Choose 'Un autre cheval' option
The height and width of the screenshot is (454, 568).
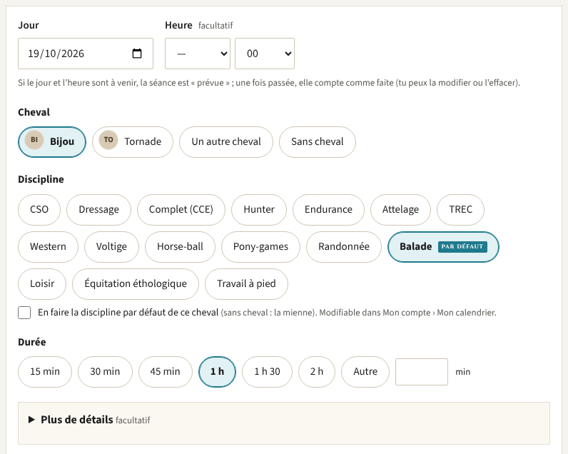[x=226, y=142]
